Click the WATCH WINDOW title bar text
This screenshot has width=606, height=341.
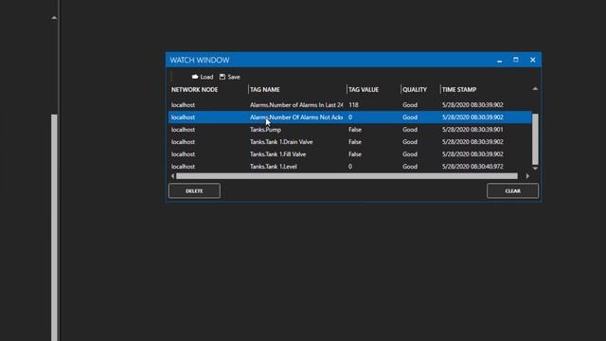[200, 60]
